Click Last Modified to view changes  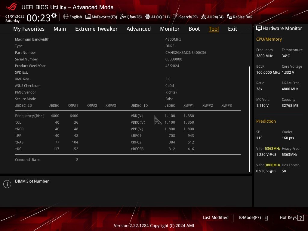click(215, 217)
